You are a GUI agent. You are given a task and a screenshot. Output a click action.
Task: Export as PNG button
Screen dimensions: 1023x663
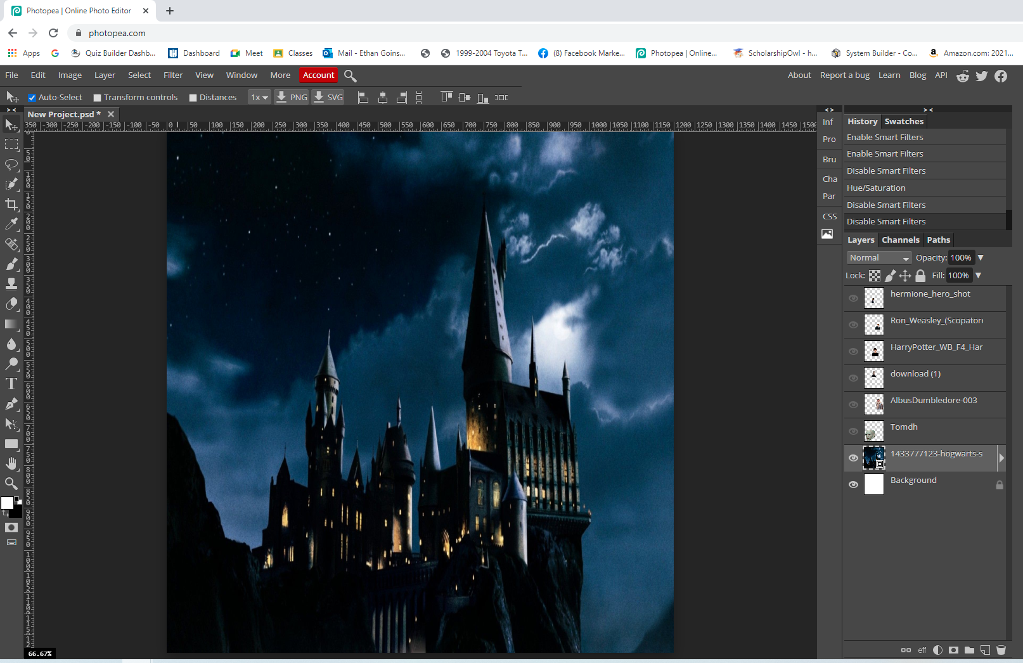(292, 98)
